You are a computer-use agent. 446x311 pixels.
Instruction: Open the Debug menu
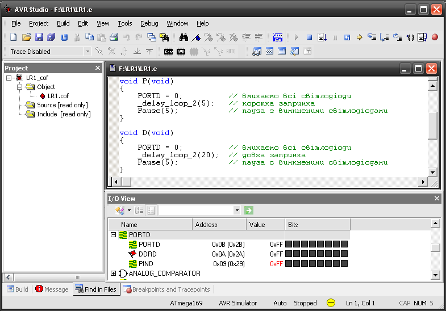(x=149, y=23)
